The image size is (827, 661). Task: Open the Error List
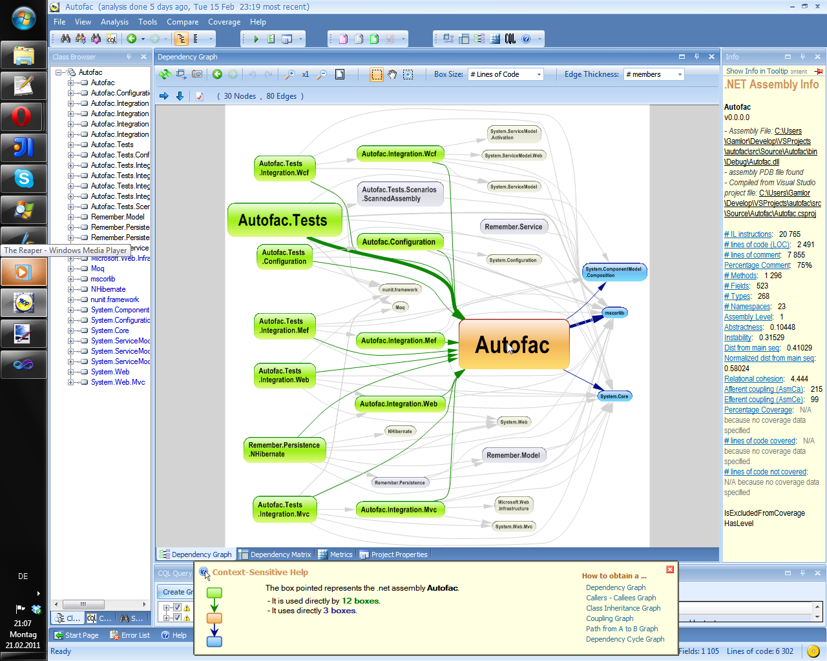click(x=130, y=635)
